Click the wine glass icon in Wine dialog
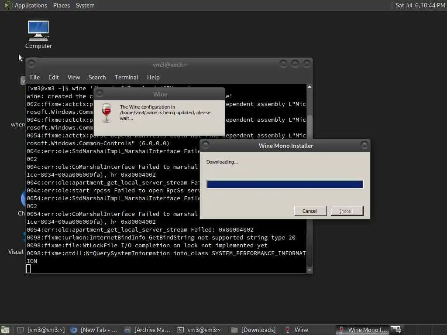Screen dimensions: 447x335 coord(107,113)
